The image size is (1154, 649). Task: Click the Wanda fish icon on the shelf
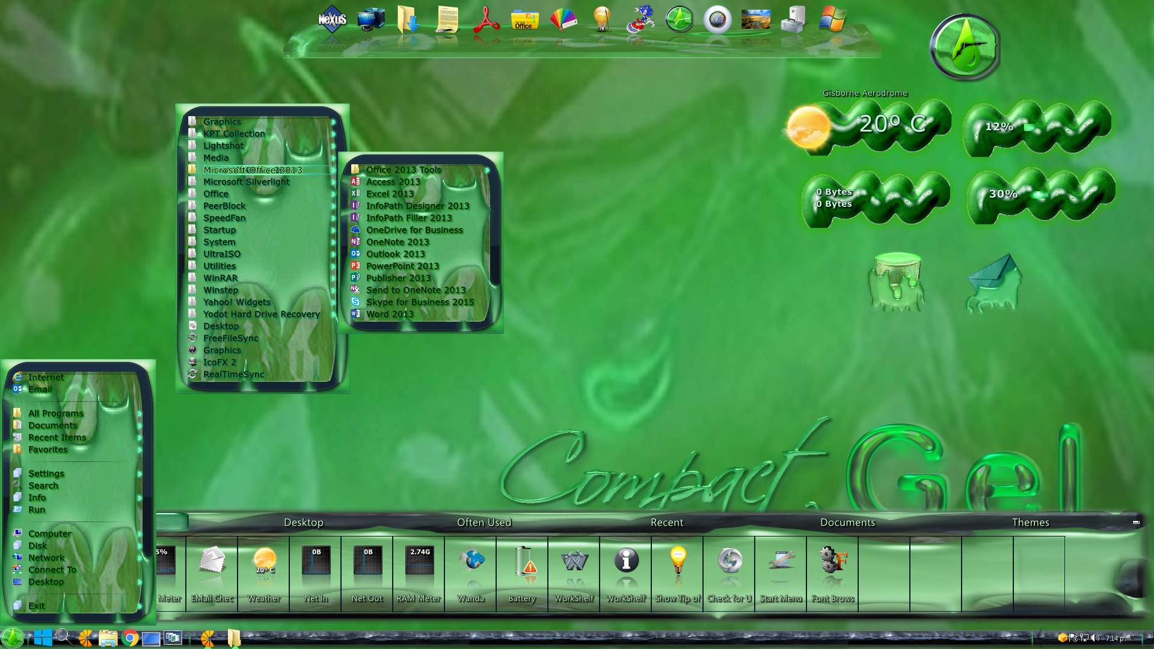pos(471,562)
